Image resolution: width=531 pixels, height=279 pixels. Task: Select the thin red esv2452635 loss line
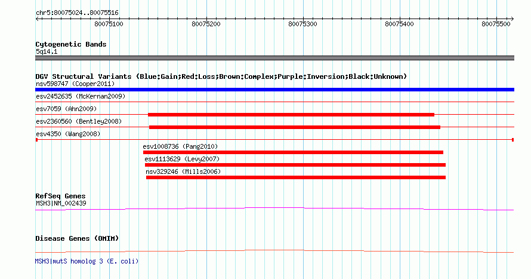click(x=274, y=102)
